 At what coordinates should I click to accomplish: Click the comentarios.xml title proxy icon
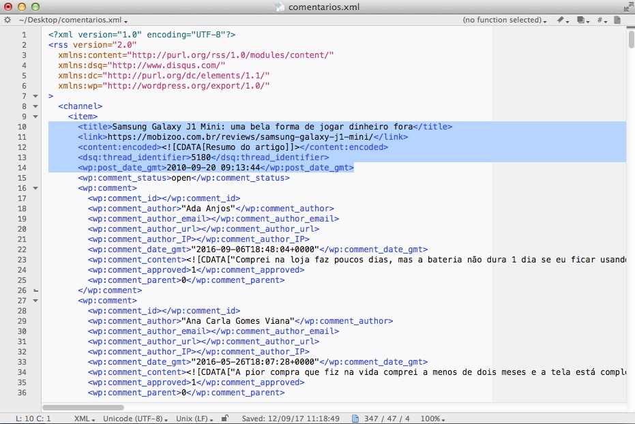[280, 7]
